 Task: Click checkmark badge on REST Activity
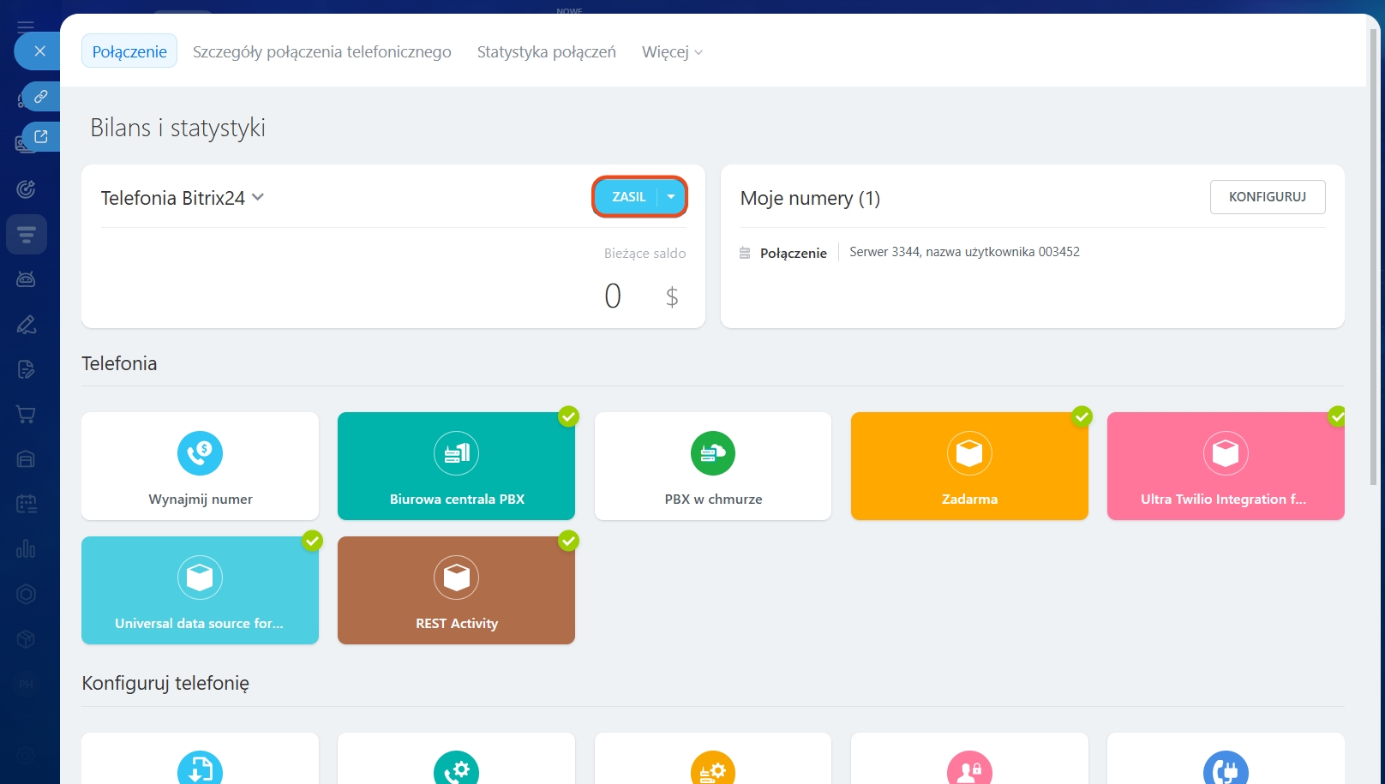[568, 541]
